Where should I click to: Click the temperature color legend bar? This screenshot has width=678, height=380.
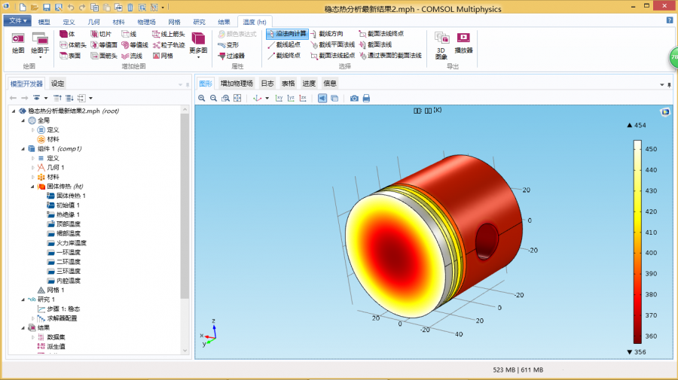[x=637, y=242]
